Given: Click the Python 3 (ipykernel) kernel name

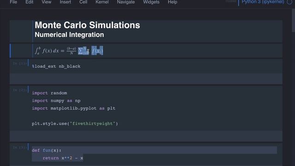Looking at the screenshot, I should pyautogui.click(x=263, y=2).
